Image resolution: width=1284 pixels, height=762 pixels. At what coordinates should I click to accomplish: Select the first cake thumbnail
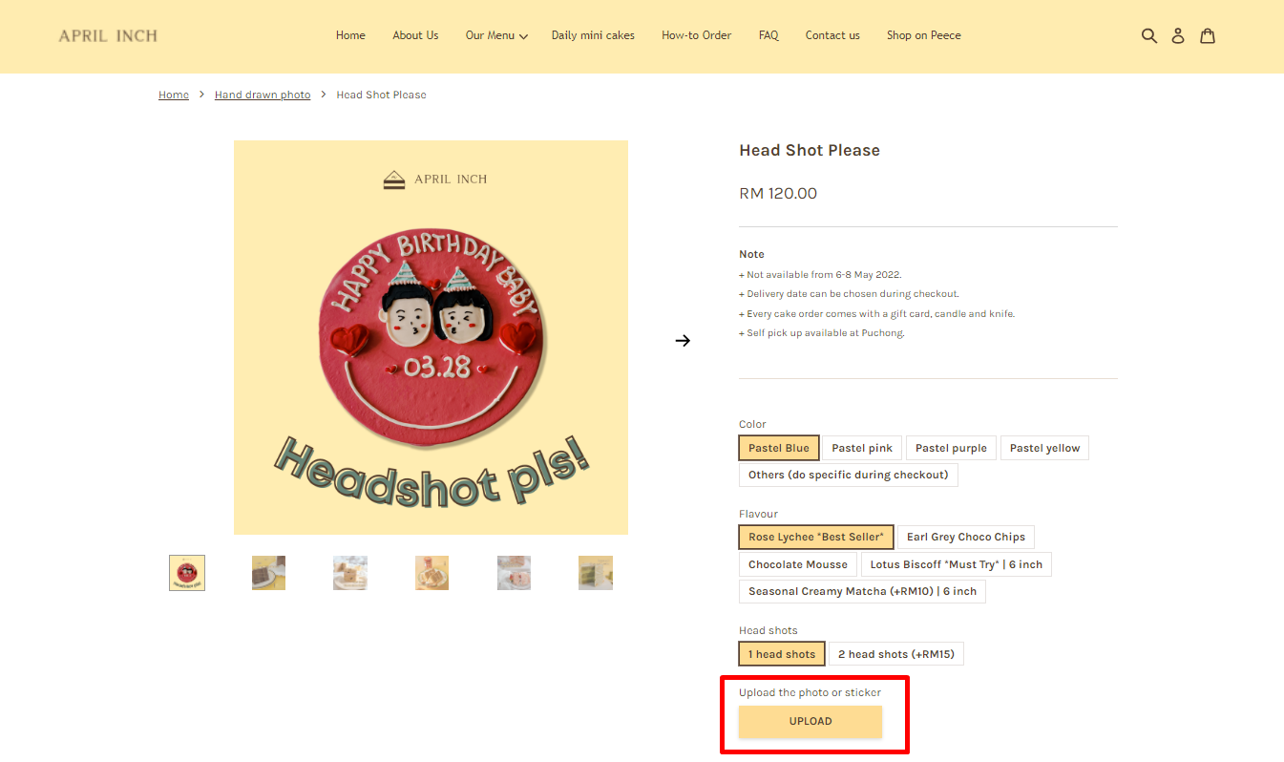pyautogui.click(x=187, y=573)
